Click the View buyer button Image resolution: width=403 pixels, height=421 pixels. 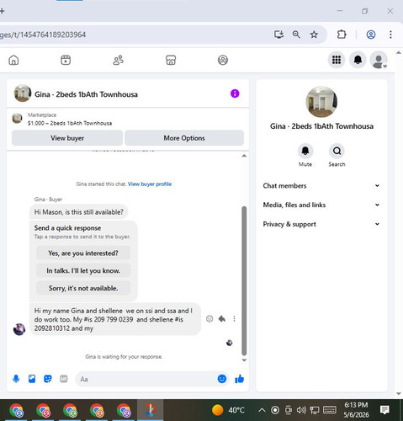click(x=67, y=138)
